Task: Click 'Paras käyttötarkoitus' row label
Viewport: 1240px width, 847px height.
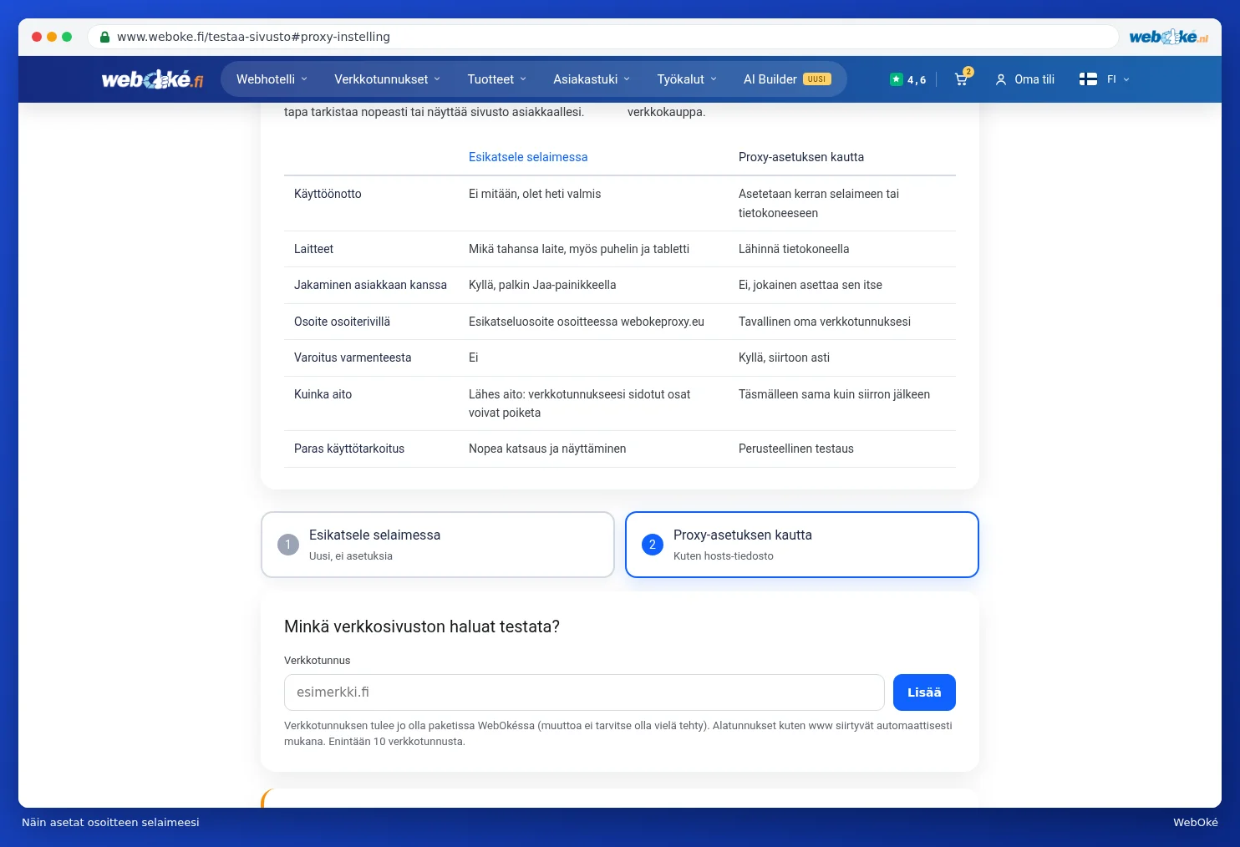Action: click(x=349, y=449)
